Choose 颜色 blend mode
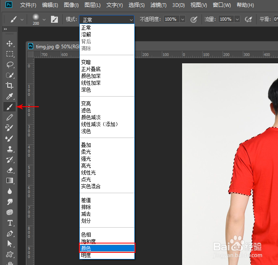Viewport: 278px width, 265px height. pyautogui.click(x=107, y=248)
